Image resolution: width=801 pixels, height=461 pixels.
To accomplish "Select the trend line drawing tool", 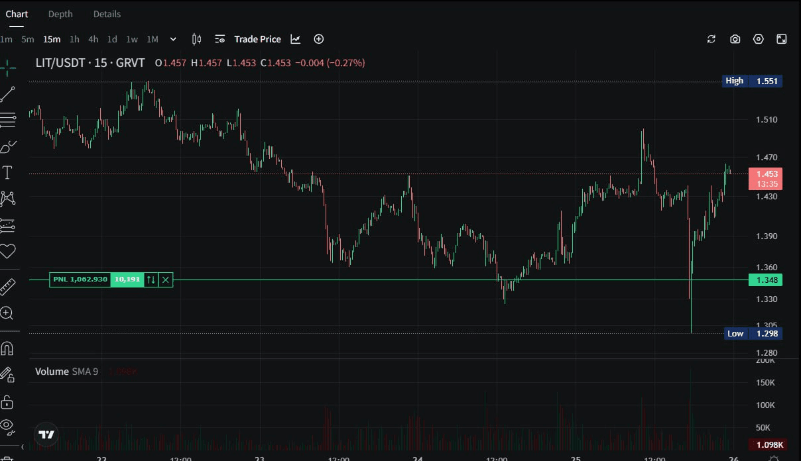I will (x=8, y=94).
